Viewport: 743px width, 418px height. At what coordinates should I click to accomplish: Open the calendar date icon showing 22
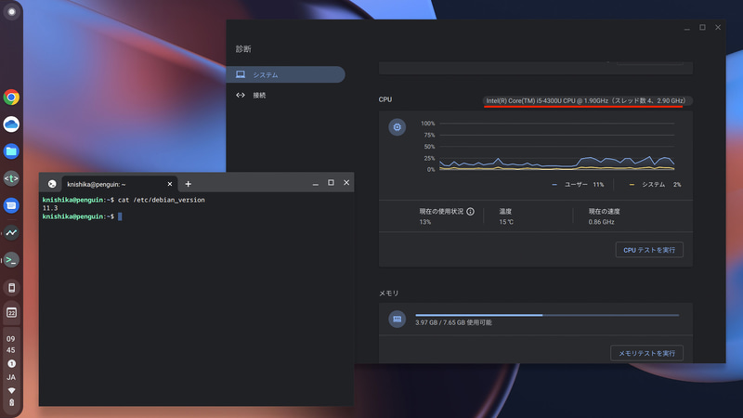(x=12, y=312)
